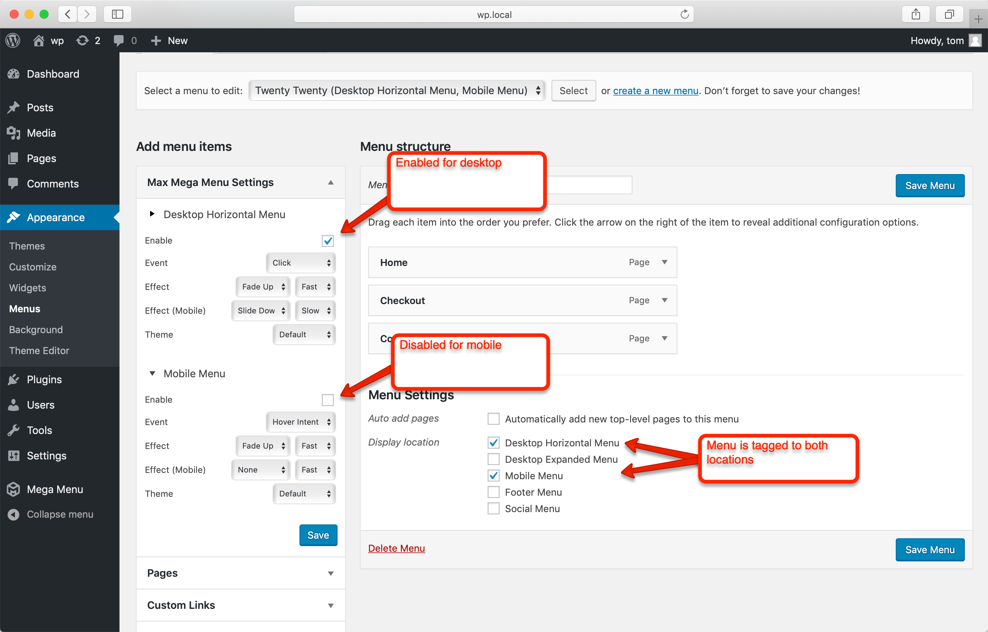
Task: Expand the Checkout menu item arrow
Action: (664, 300)
